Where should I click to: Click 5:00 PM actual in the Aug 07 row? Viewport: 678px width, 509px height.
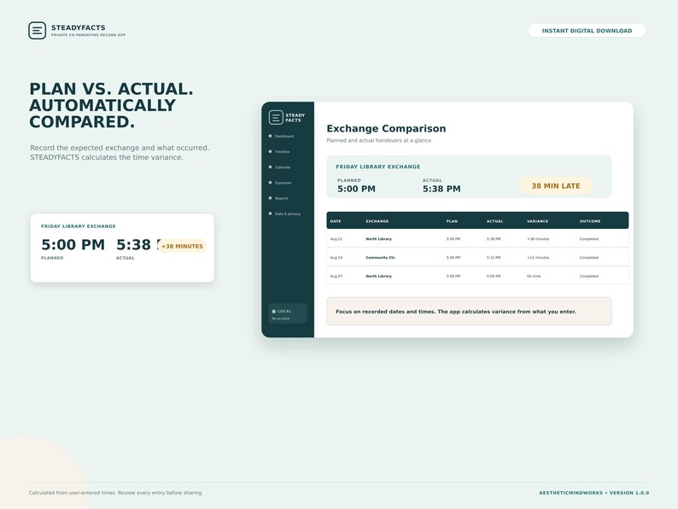coord(494,276)
